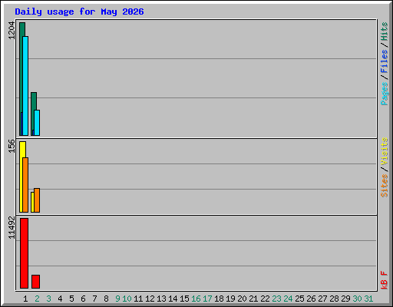Select day 8 on the x-axis
Viewport: 393px width, 307px height.
[x=106, y=299]
